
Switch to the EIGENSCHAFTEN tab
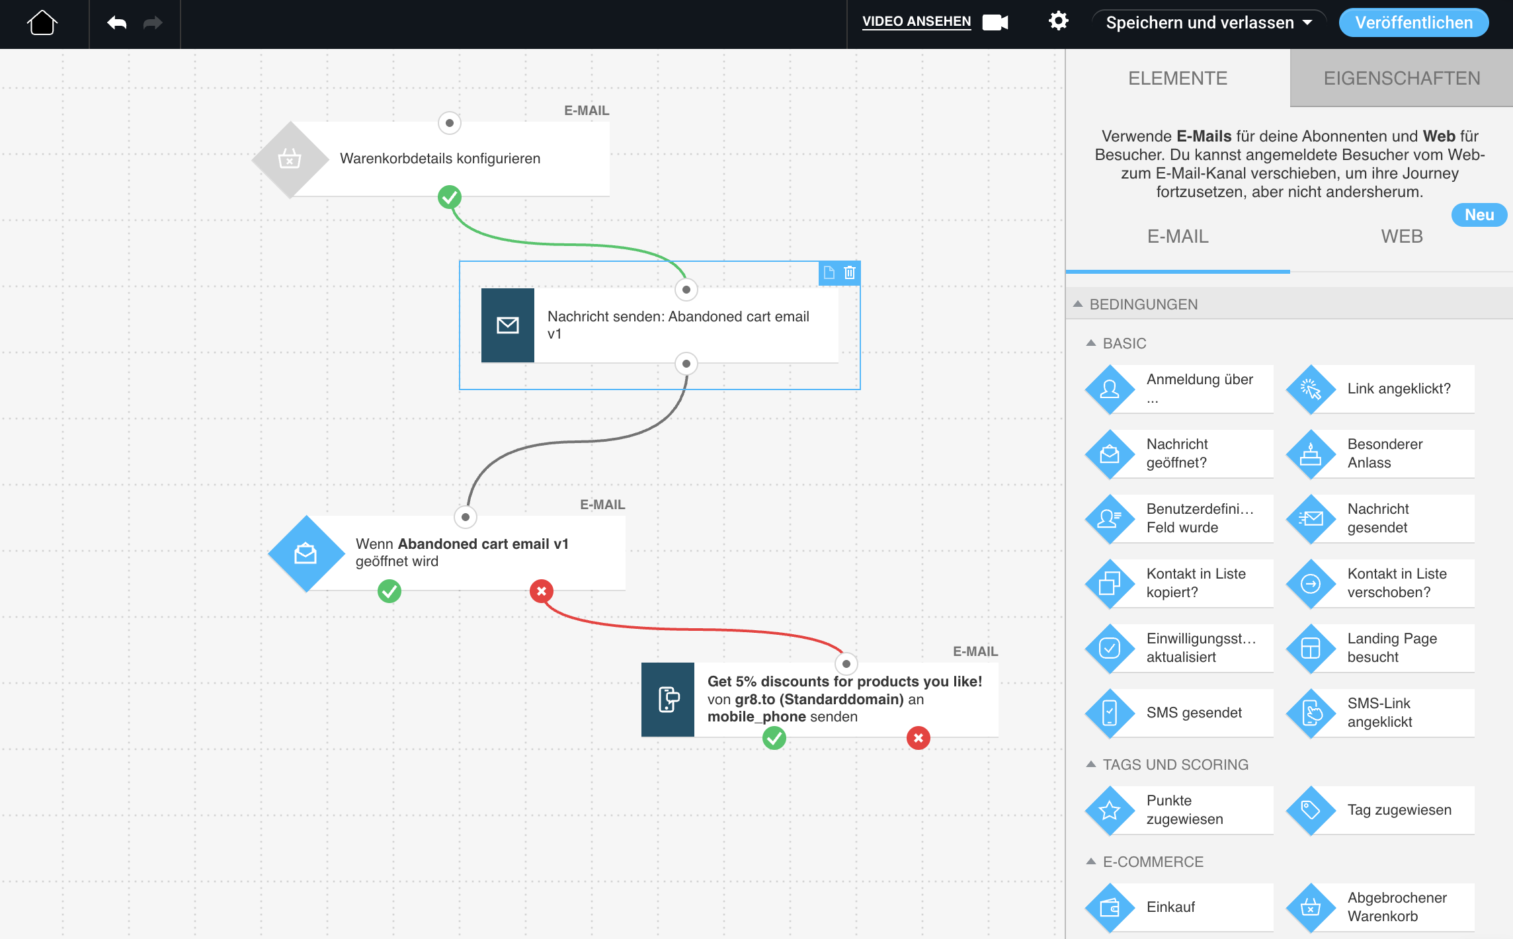coord(1401,78)
